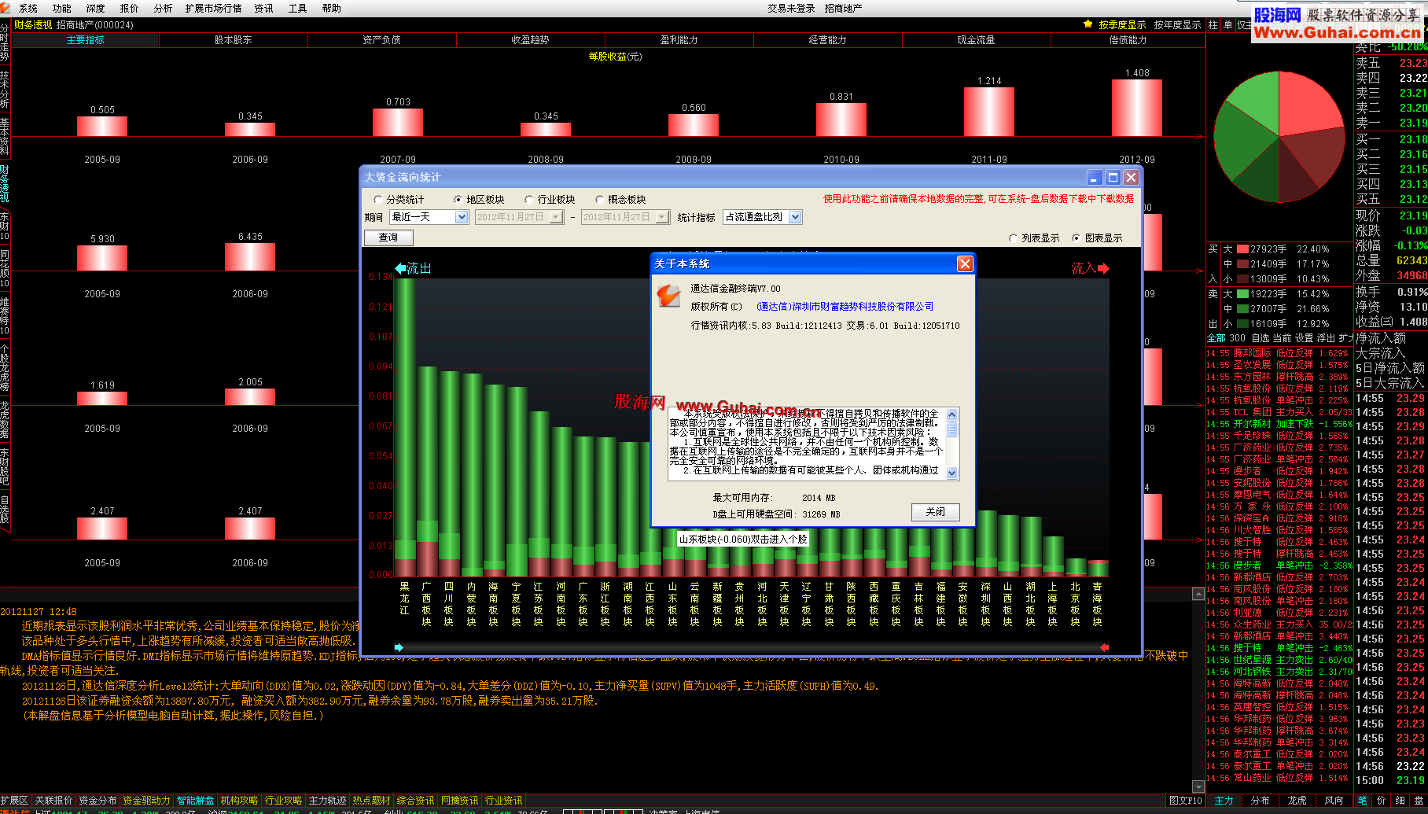Click the 主力 tab at the bottom right
Image resolution: width=1428 pixels, height=814 pixels.
click(1224, 801)
